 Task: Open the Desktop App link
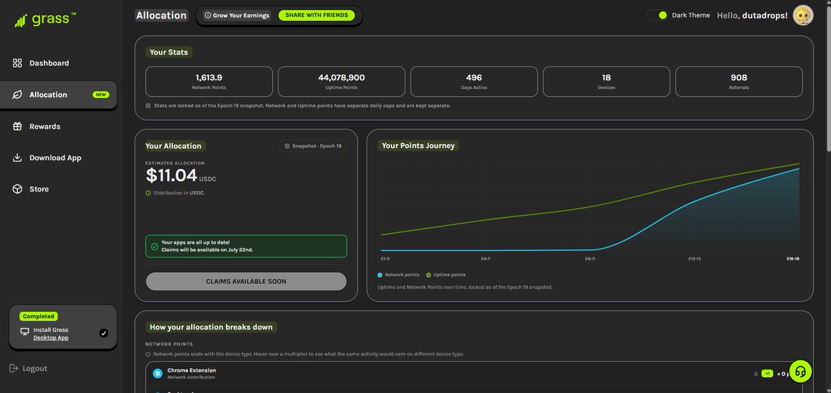[51, 338]
